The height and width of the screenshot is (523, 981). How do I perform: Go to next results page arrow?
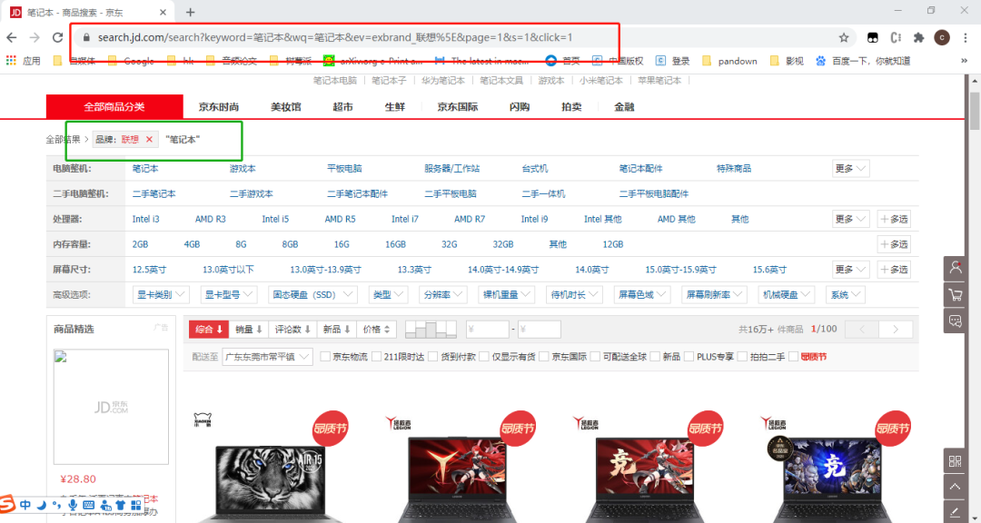pyautogui.click(x=896, y=329)
